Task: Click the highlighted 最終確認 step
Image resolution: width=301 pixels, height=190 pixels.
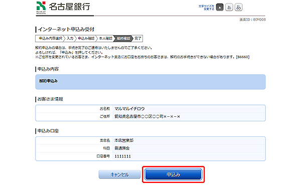Action: click(x=123, y=39)
